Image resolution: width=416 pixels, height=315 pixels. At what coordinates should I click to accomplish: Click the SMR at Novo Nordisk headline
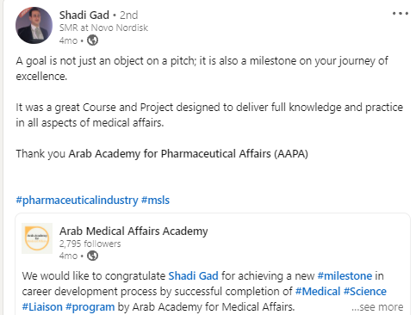pos(103,28)
